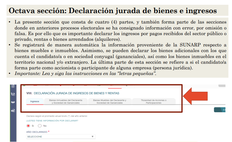Viewport: 232px width, 142px height.
Task: Click the 'Octava sección' slide title
Action: pos(113,11)
